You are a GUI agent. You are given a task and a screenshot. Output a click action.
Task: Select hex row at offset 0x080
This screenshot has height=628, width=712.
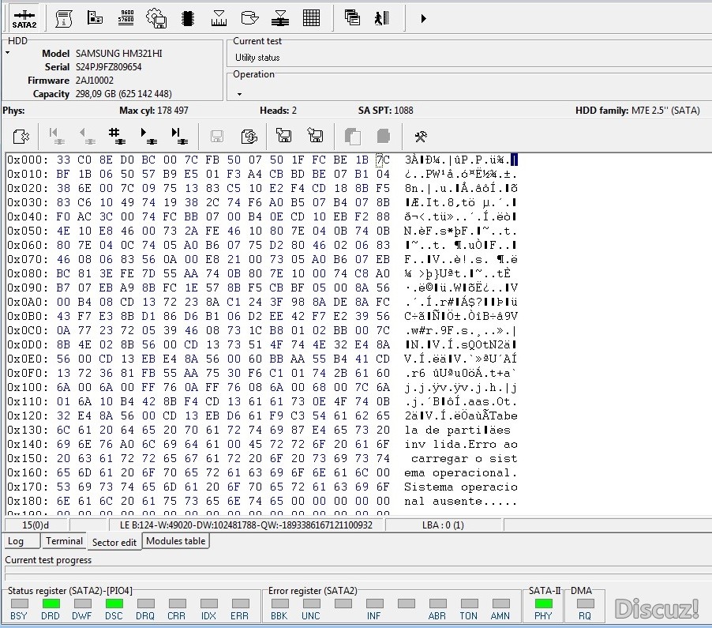262,273
